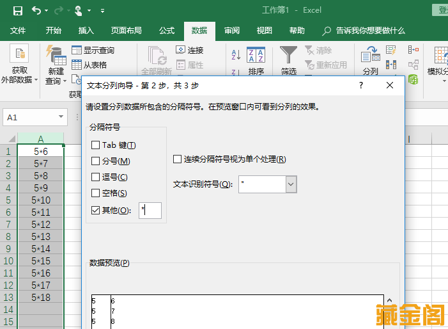Open the 排序 sort dialog icon
This screenshot has height=329, width=448.
(x=256, y=54)
